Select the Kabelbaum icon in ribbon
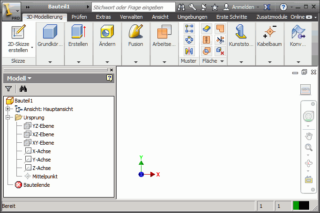320x213 pixels. point(269,32)
